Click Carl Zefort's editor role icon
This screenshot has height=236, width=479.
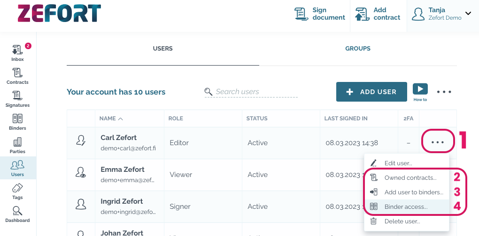pos(81,140)
